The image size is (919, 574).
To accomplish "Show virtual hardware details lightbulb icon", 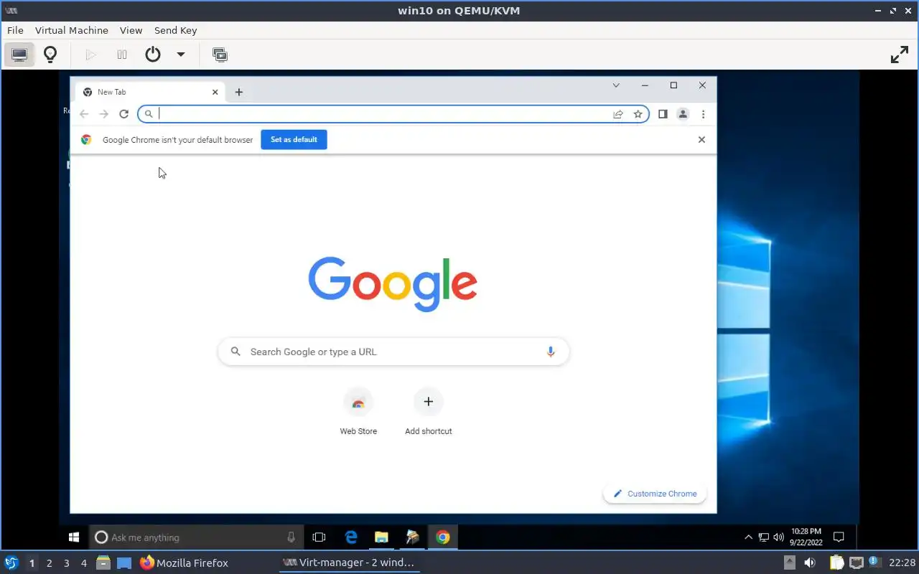I will click(50, 55).
